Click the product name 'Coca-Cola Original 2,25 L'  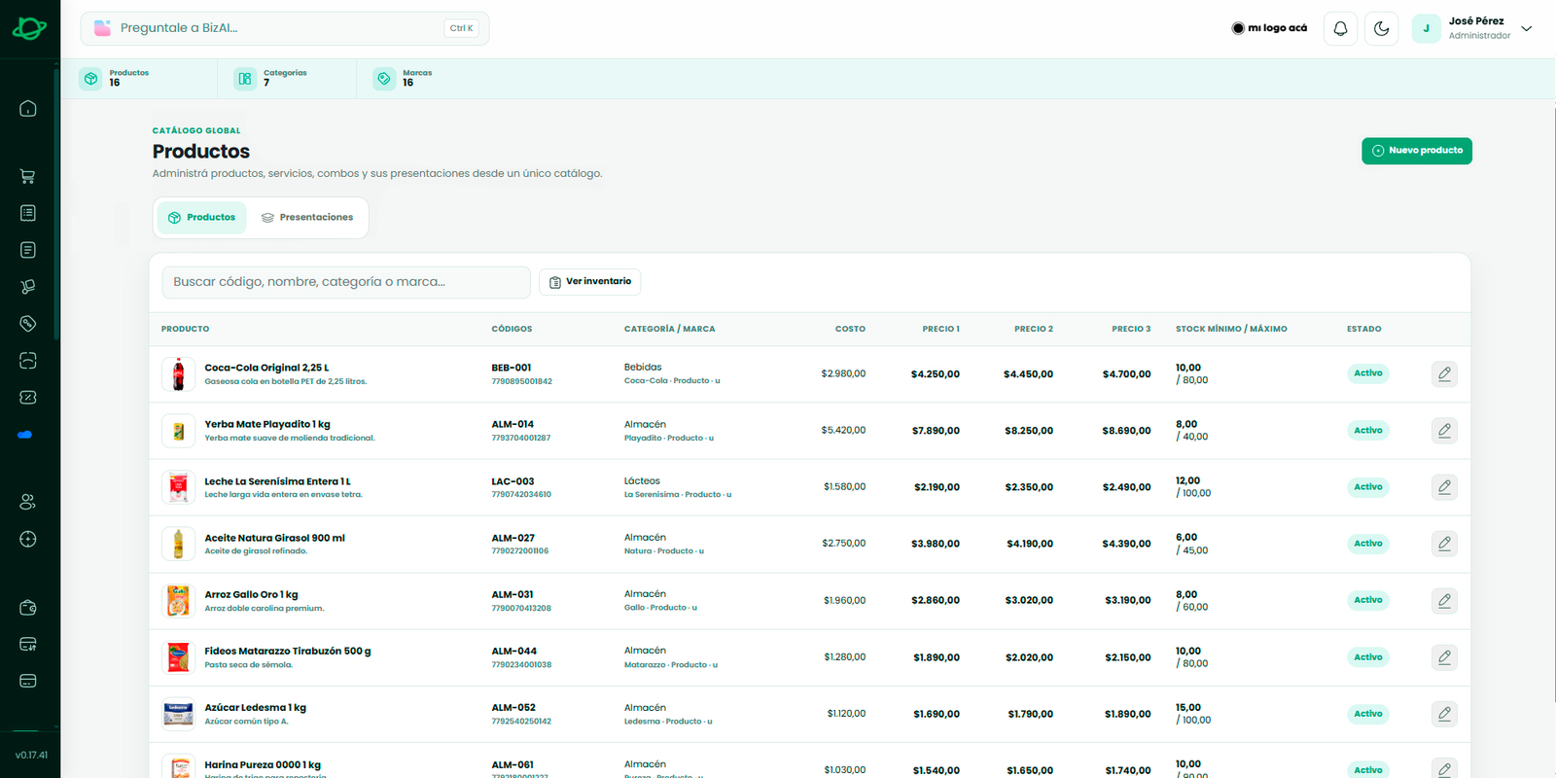[x=266, y=368]
